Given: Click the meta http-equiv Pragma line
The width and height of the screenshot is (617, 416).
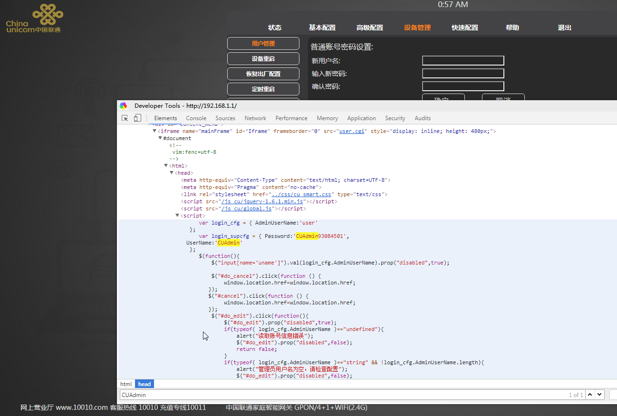Looking at the screenshot, I should 251,187.
